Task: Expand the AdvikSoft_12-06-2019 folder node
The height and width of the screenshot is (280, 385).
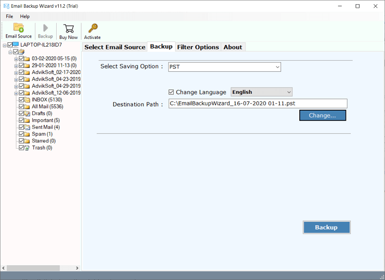Action: pyautogui.click(x=16, y=93)
